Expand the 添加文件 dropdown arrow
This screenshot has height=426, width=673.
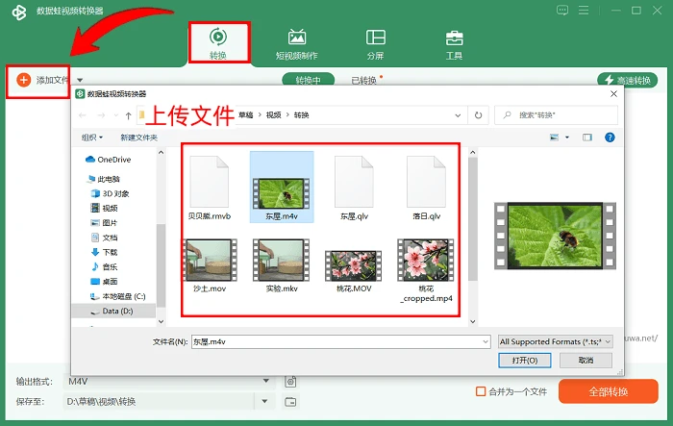point(80,81)
